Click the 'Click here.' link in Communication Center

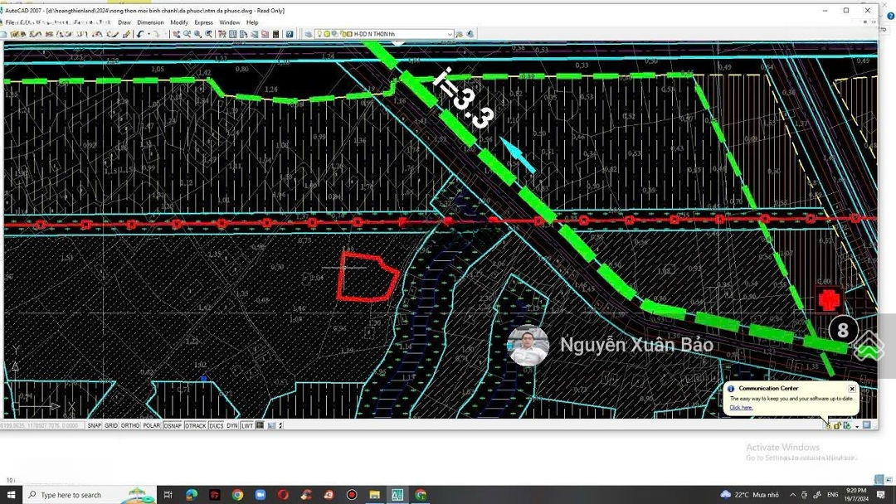pos(741,408)
